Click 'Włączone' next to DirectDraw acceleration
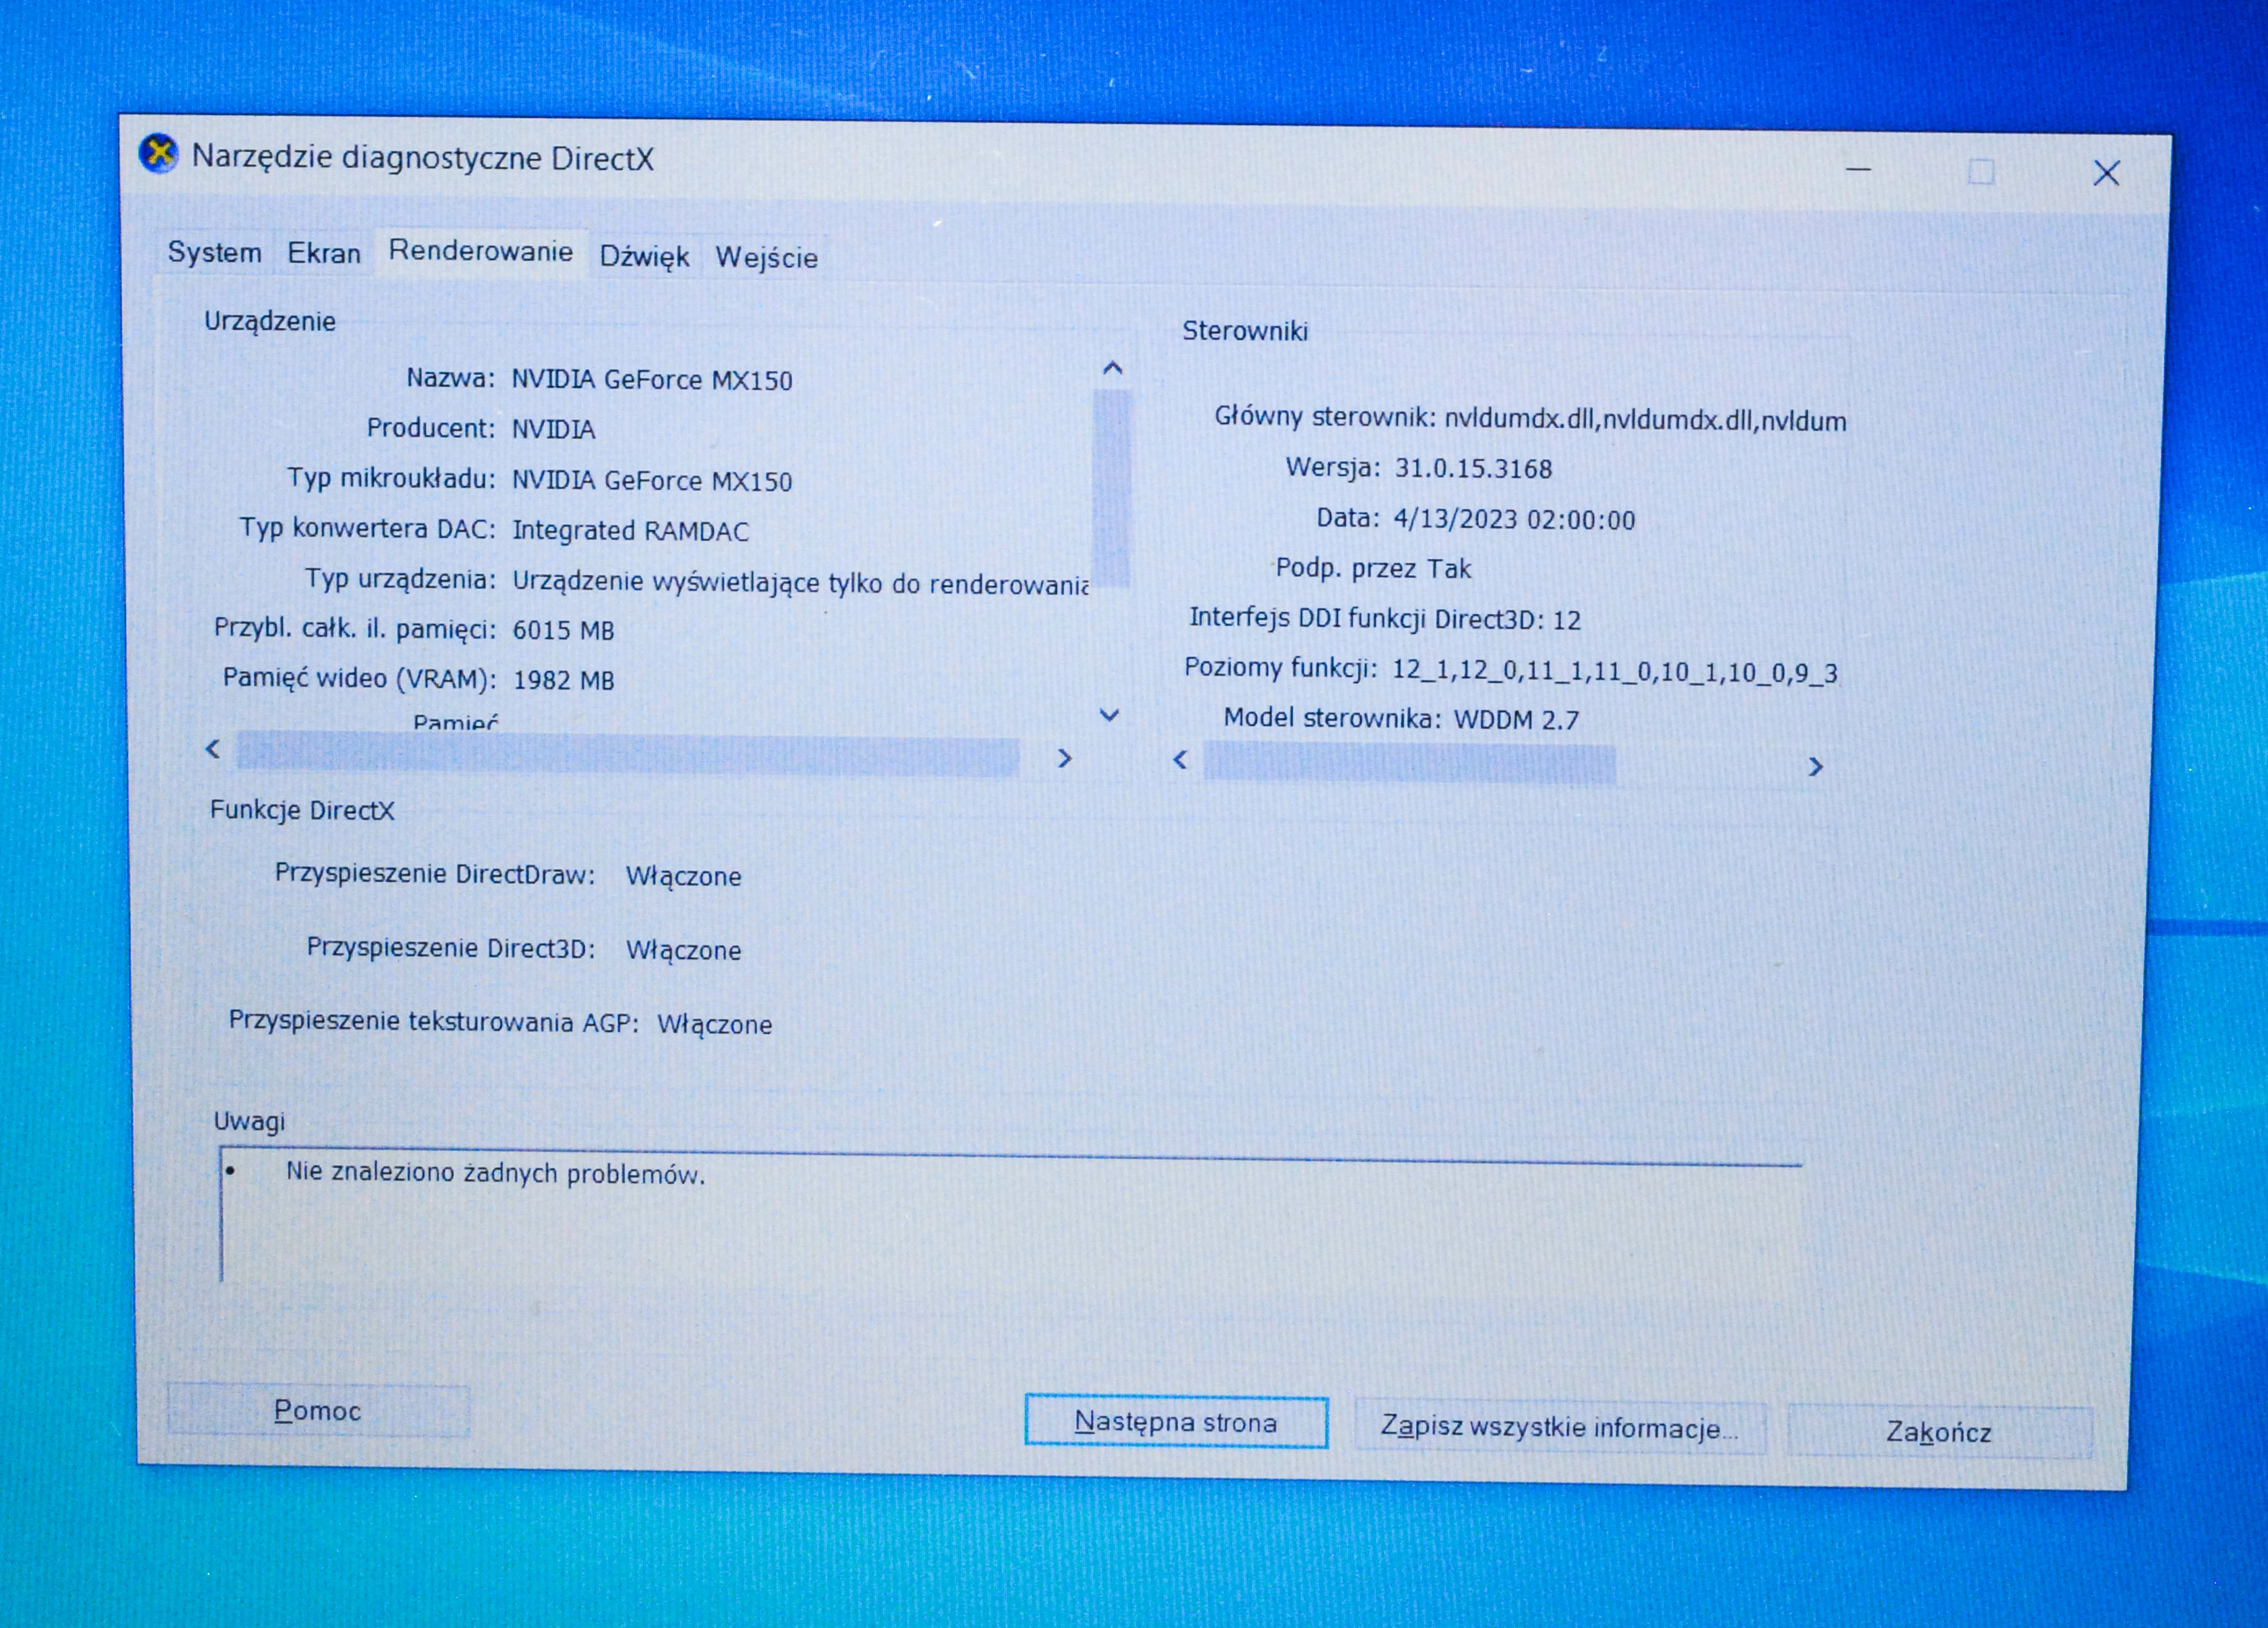The image size is (2268, 1628). click(684, 877)
